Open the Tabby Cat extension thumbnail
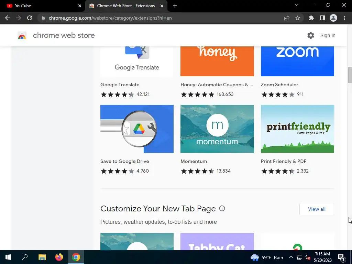Viewport: 352px width, 264px height. (x=217, y=242)
